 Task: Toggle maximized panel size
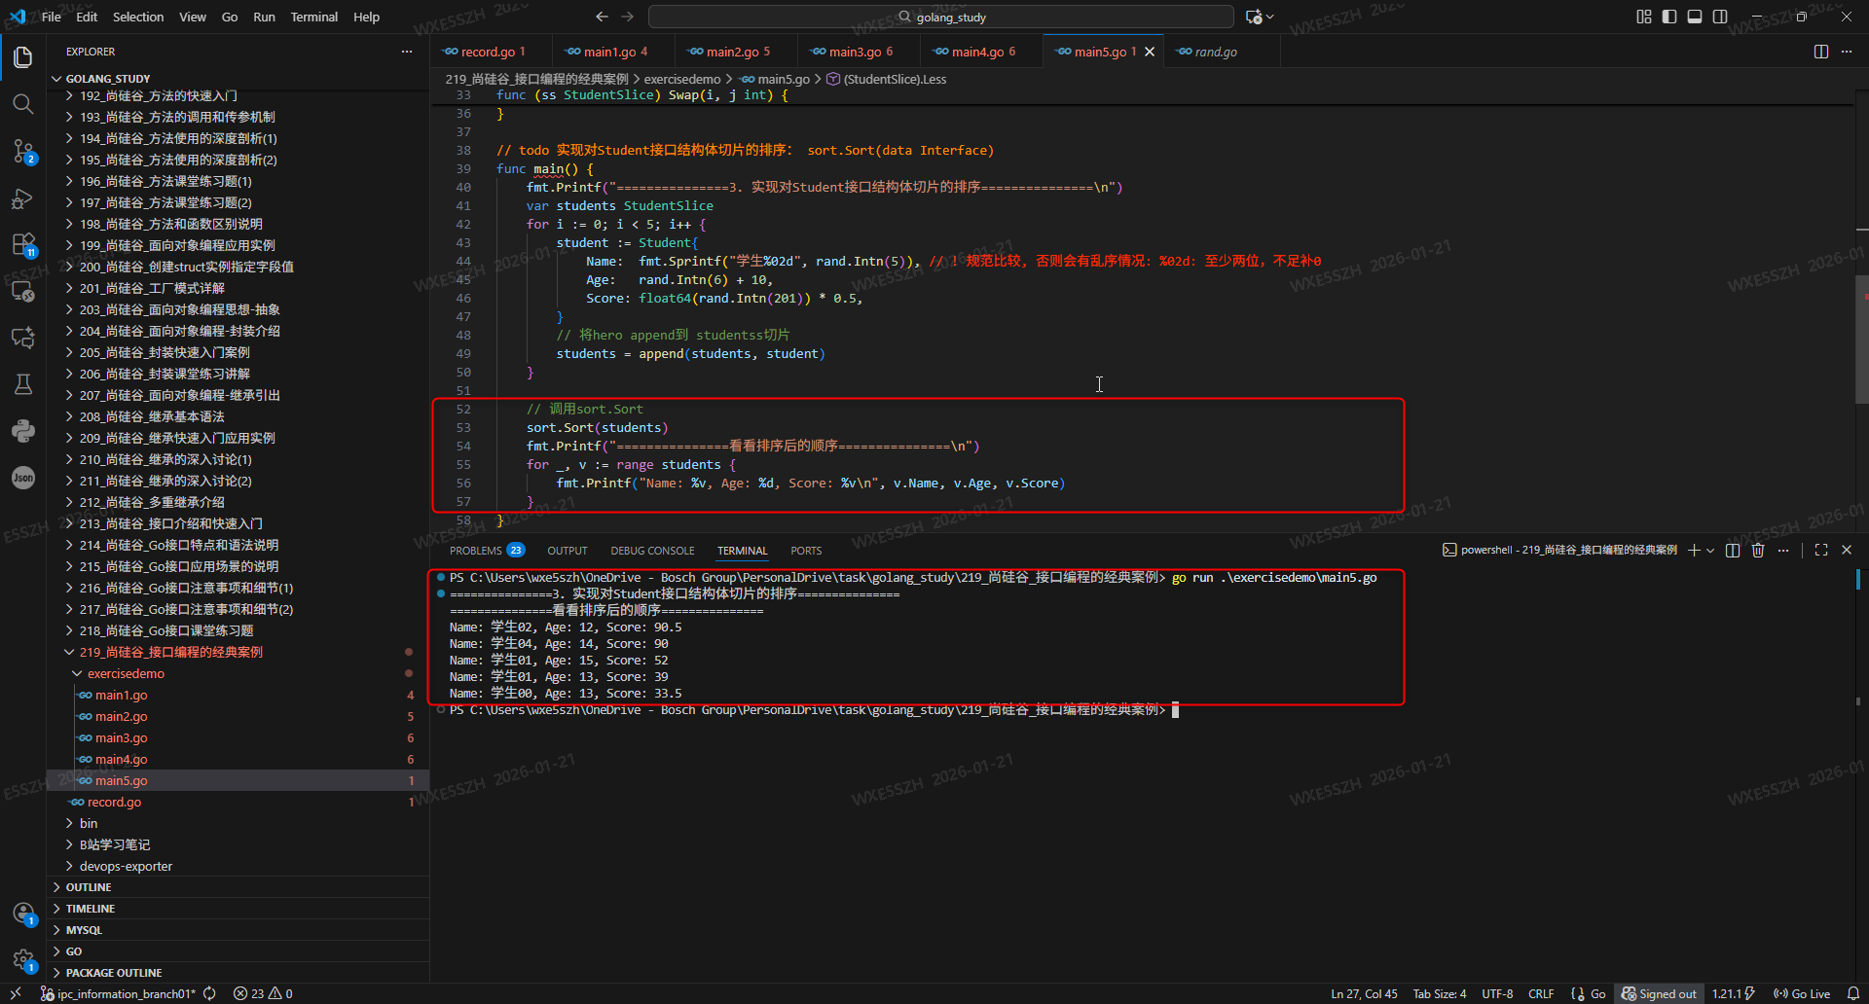1821,550
